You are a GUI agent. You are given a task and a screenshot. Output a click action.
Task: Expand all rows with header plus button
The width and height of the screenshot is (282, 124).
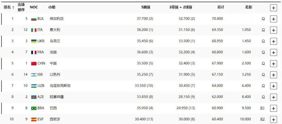273,8
